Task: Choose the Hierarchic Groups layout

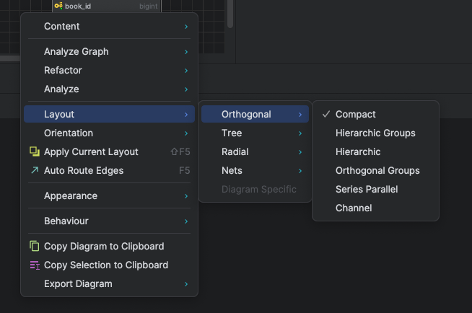Action: (375, 133)
